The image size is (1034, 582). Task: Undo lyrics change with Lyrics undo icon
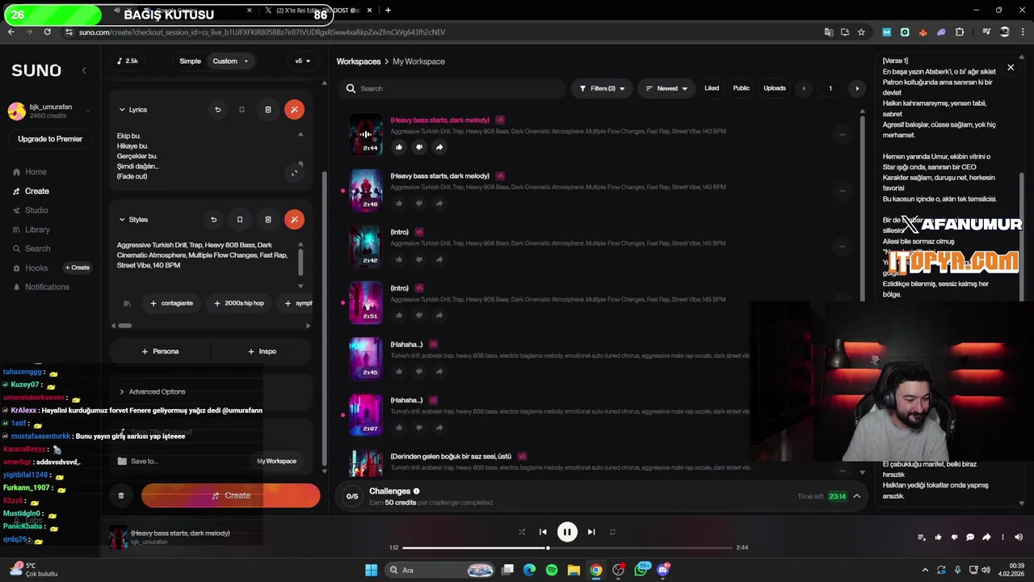pos(217,109)
